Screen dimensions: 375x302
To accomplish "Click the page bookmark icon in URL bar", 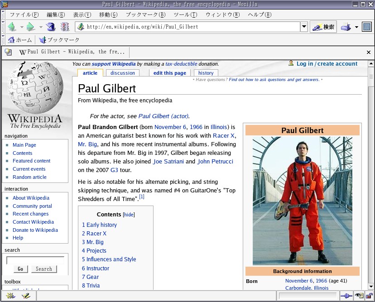I will pos(81,27).
